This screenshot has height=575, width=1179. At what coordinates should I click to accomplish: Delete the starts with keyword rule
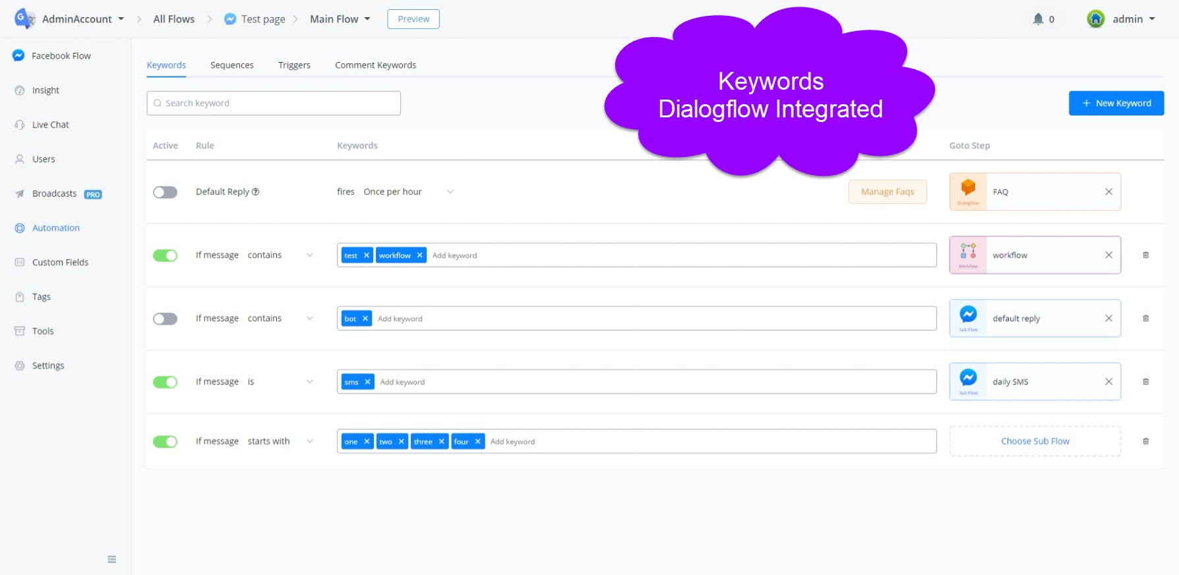(x=1145, y=441)
